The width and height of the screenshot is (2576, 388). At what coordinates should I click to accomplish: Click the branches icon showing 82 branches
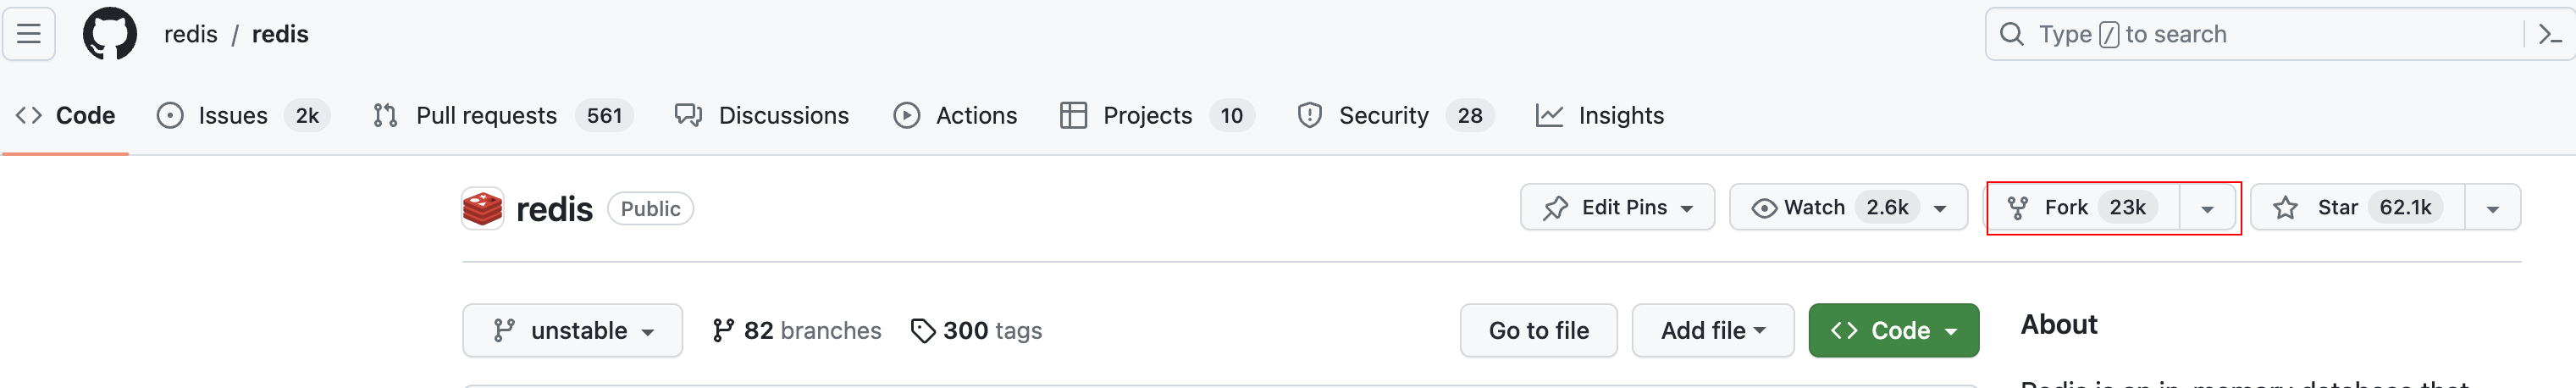(723, 330)
